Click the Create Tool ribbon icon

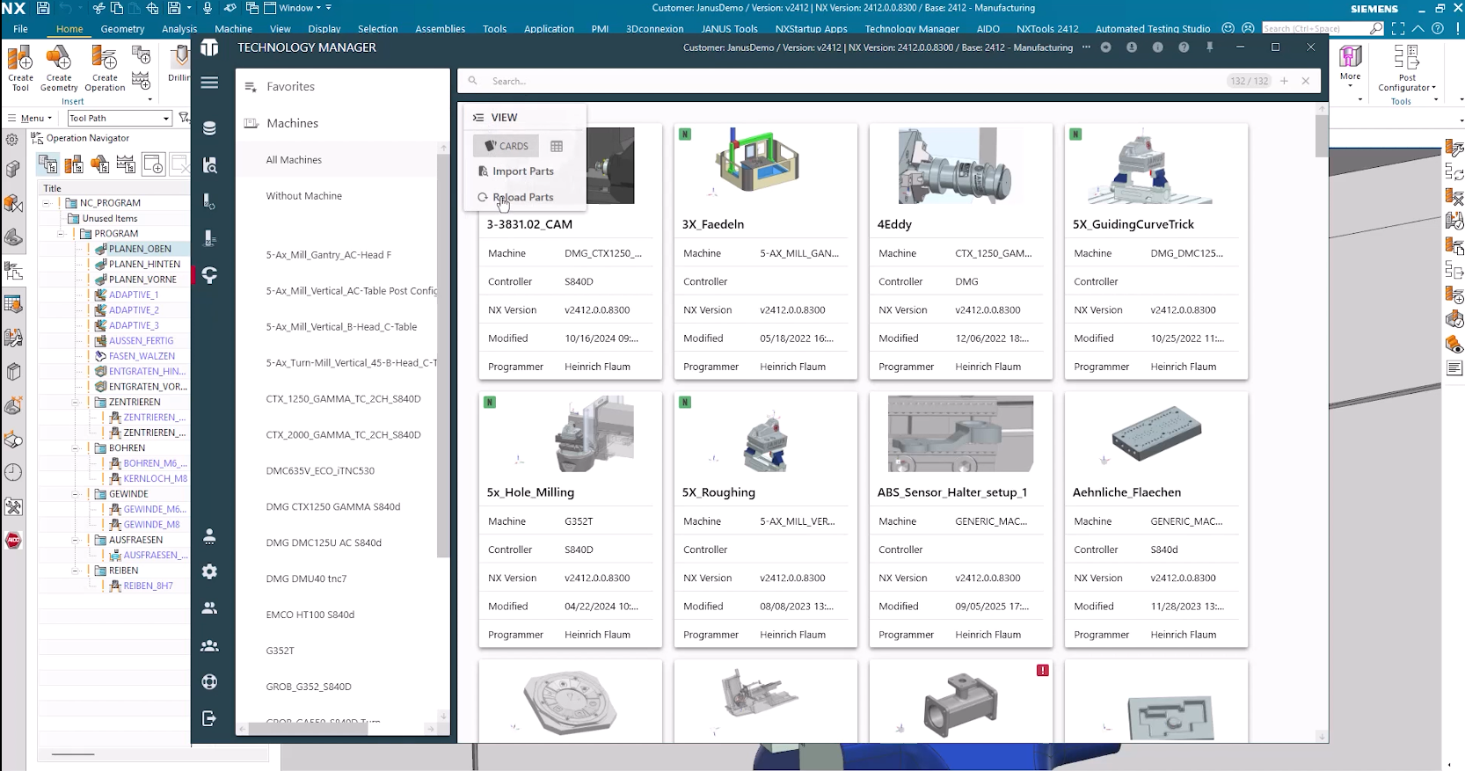20,69
